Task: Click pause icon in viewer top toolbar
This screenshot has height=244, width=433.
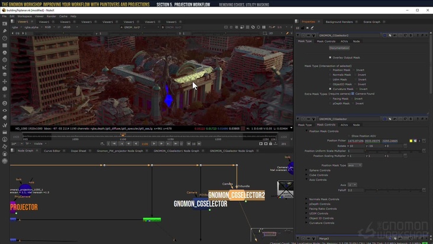Action: click(x=264, y=27)
